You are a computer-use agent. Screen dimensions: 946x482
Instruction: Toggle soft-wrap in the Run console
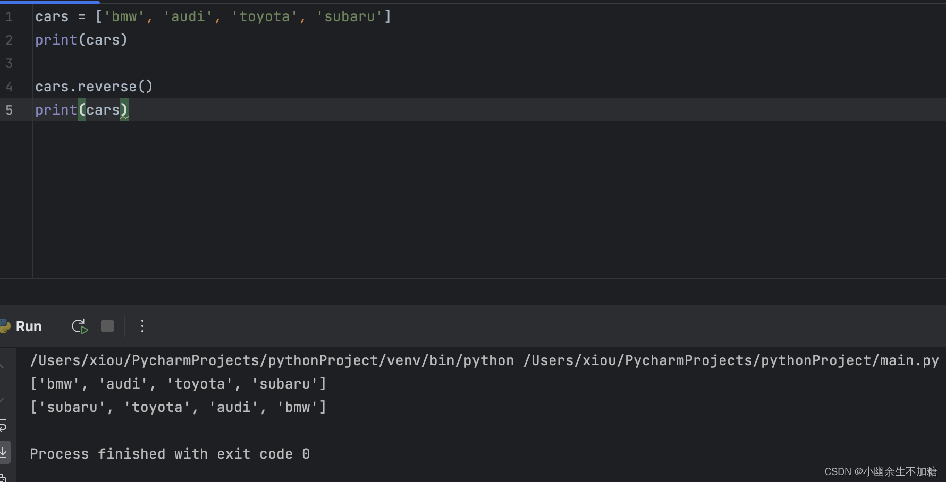(3, 426)
